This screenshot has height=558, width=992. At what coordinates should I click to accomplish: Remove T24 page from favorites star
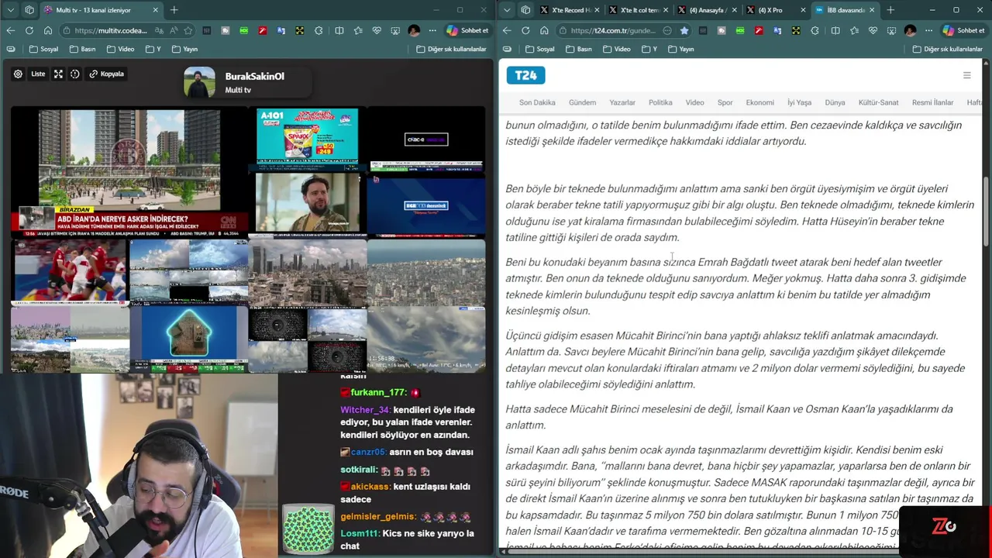coord(684,30)
